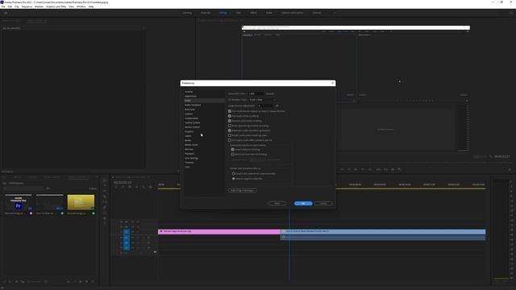Enable Minimum time interval thinning checkbox
This screenshot has width=516, height=290.
click(x=233, y=154)
